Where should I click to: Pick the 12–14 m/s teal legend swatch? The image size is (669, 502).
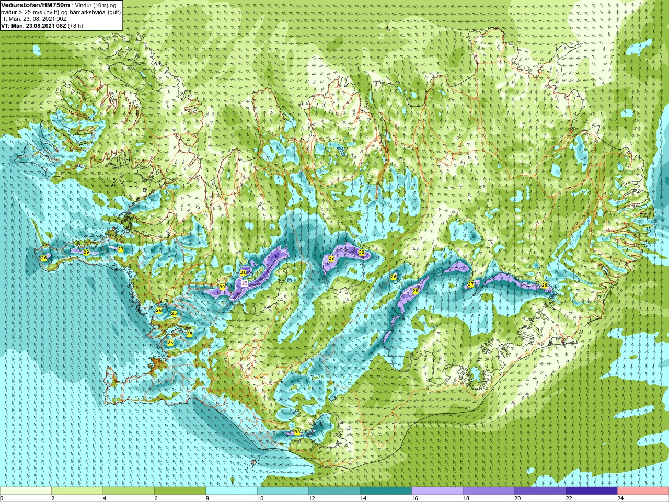click(x=334, y=491)
